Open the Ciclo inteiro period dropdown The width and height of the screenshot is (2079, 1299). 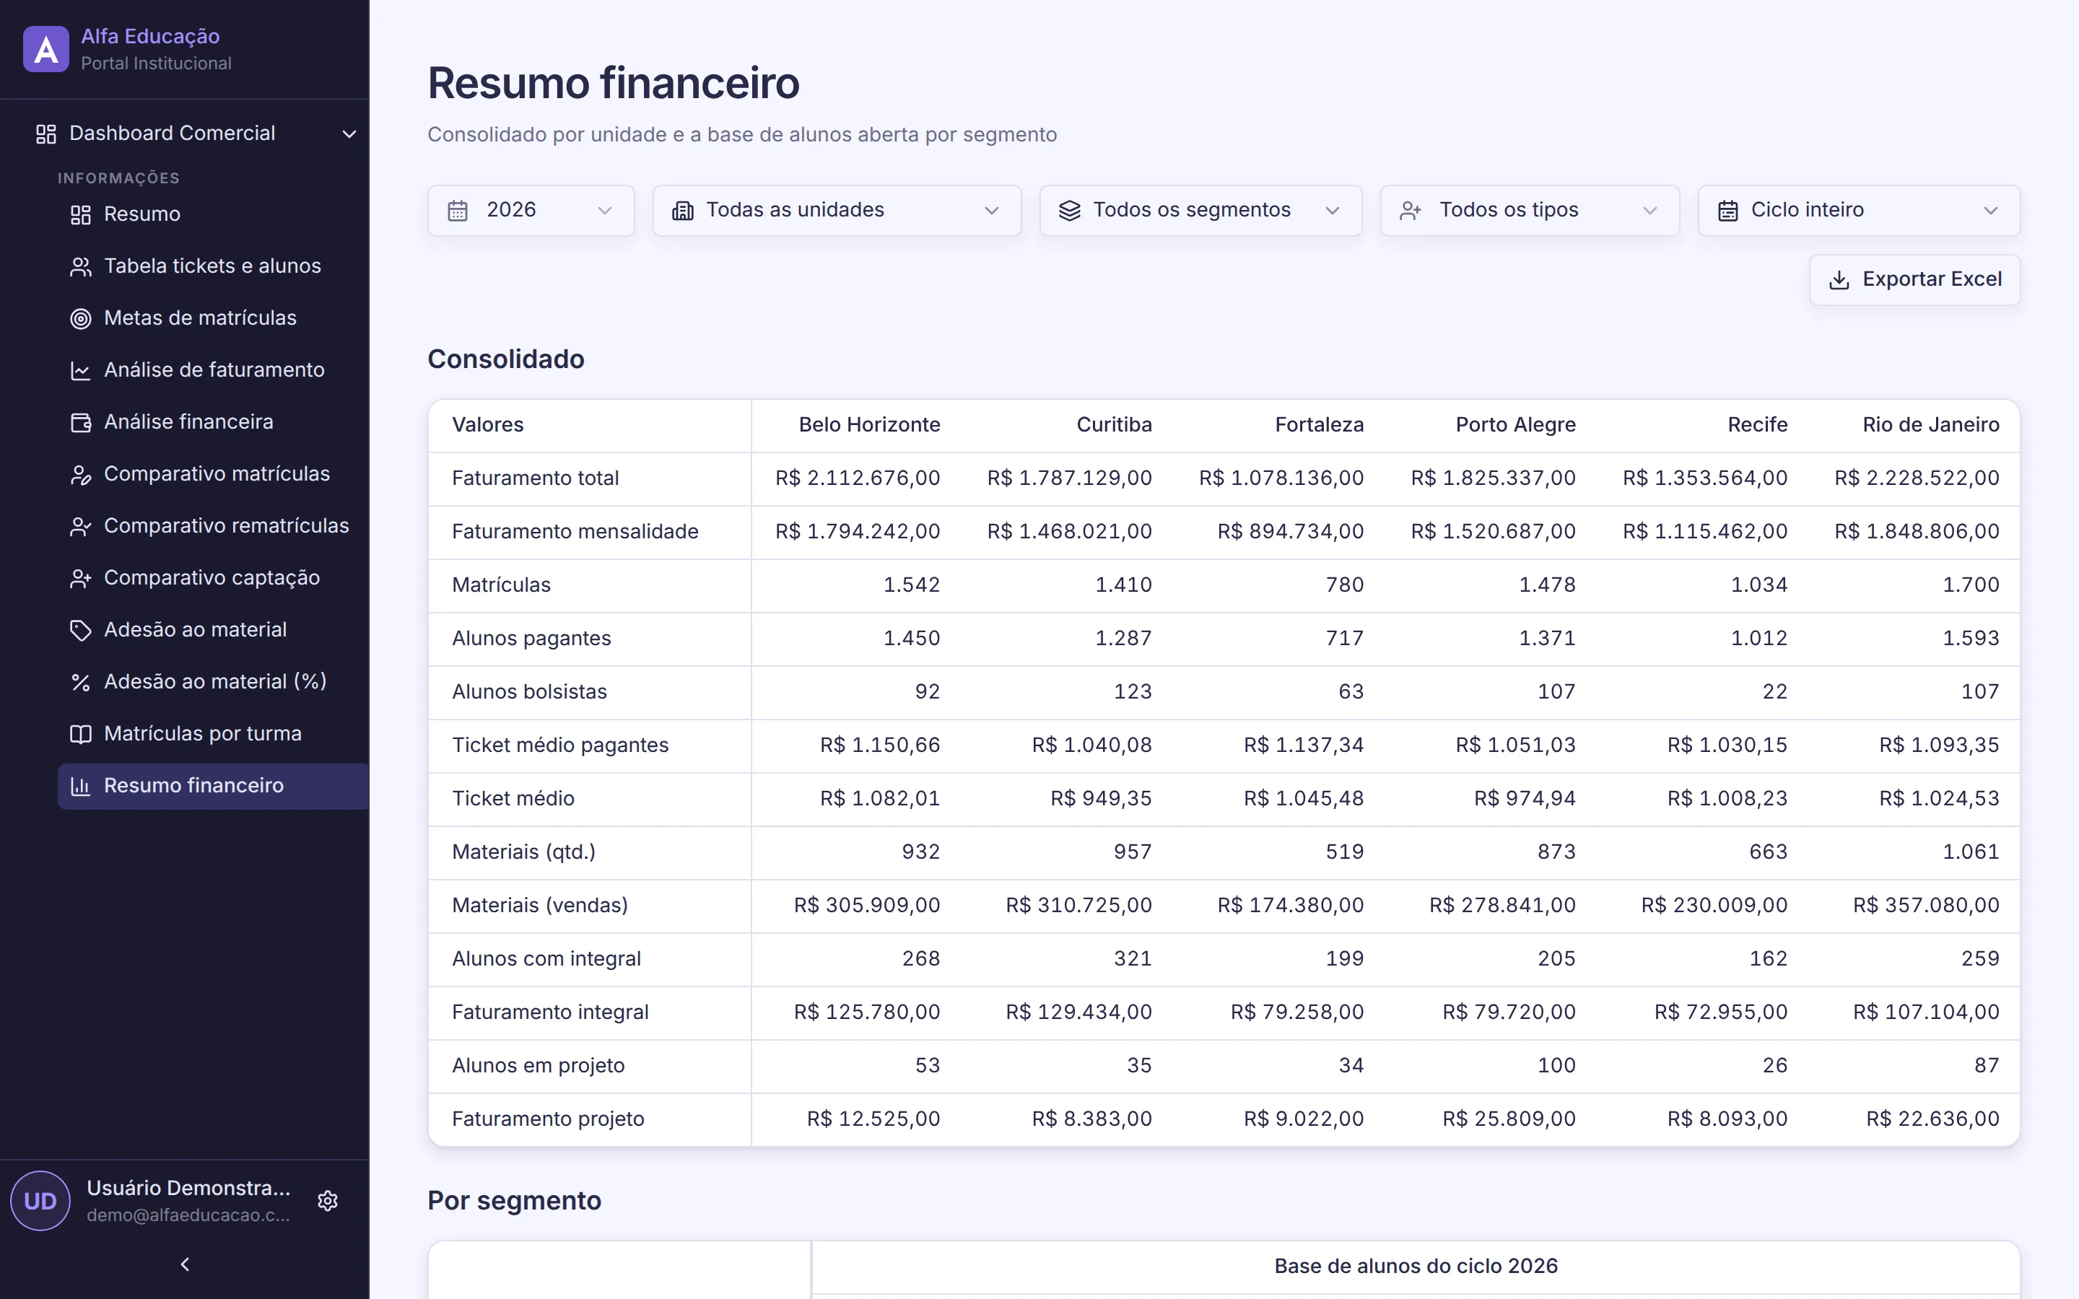[1858, 211]
